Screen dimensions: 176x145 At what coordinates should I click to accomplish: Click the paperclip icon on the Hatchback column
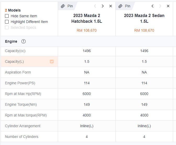coord(63,6)
